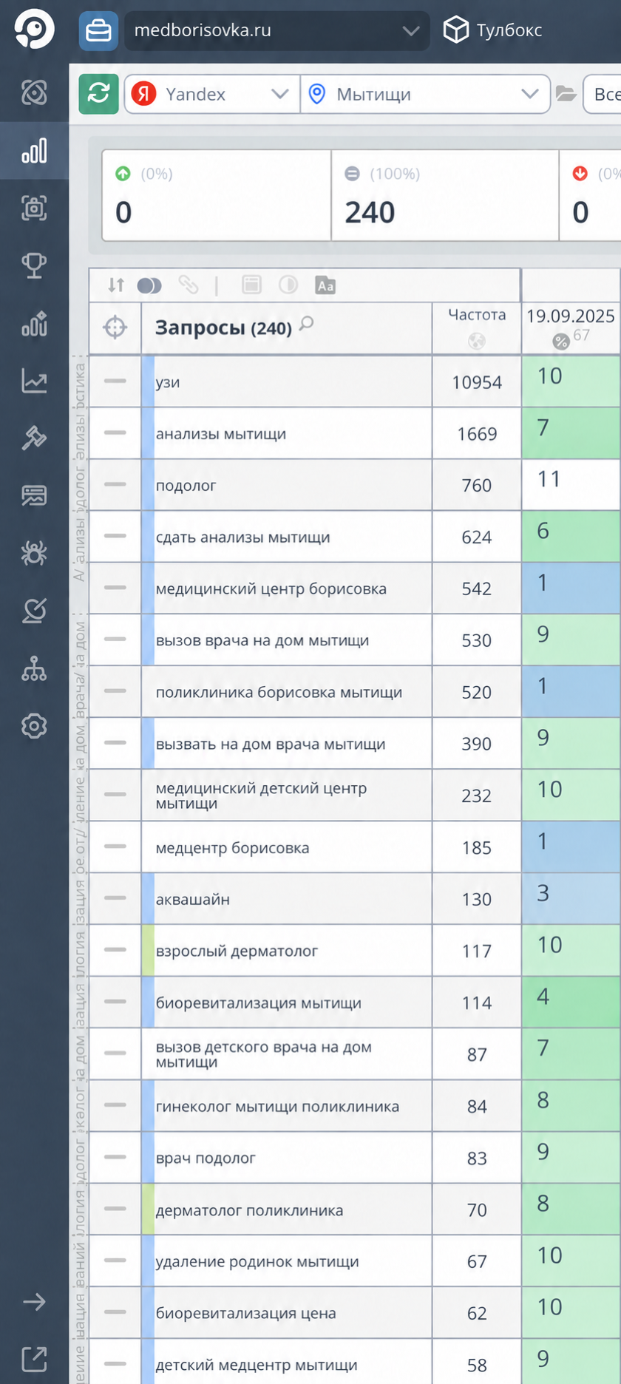Image resolution: width=621 pixels, height=1384 pixels.
Task: Filter by improved positions card (0%)
Action: tap(217, 195)
